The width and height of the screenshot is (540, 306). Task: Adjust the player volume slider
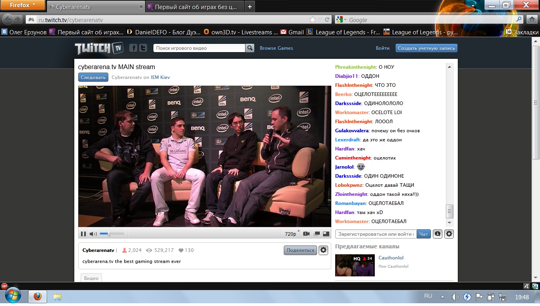[112, 234]
